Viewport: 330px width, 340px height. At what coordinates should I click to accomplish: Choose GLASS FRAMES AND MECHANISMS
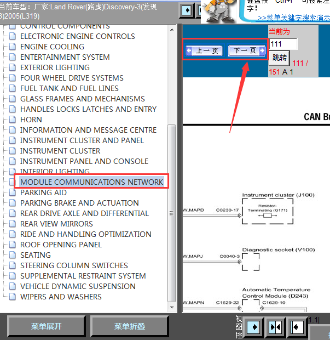tap(83, 99)
